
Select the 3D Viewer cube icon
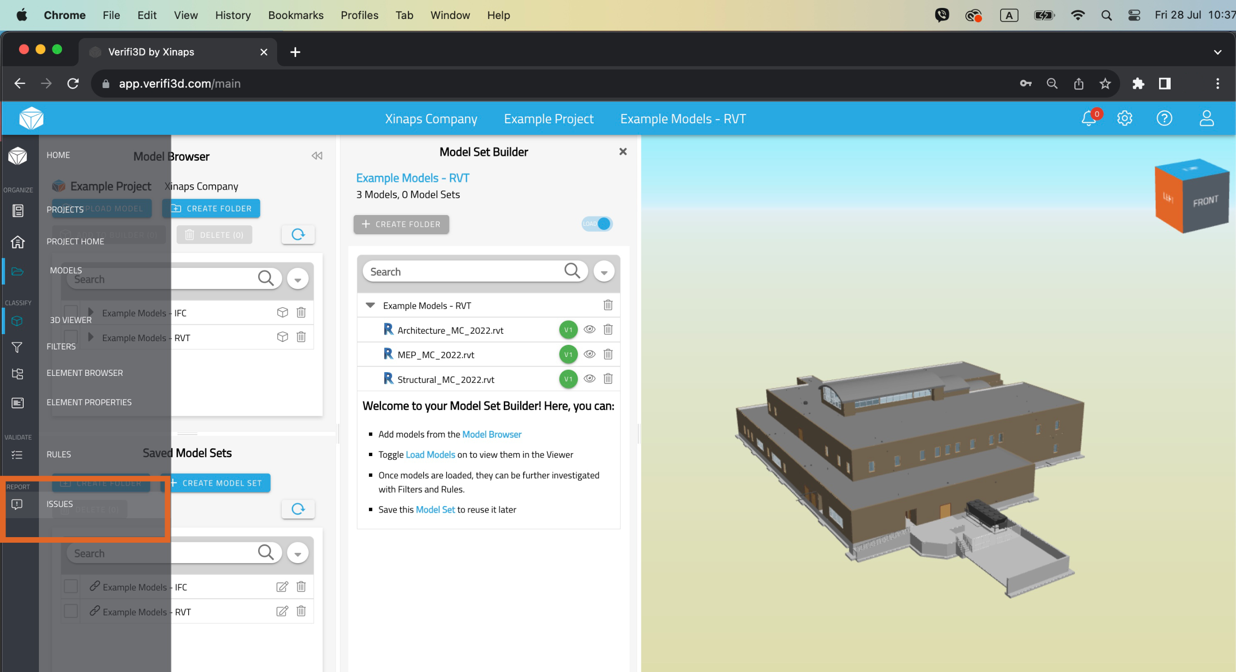[17, 321]
